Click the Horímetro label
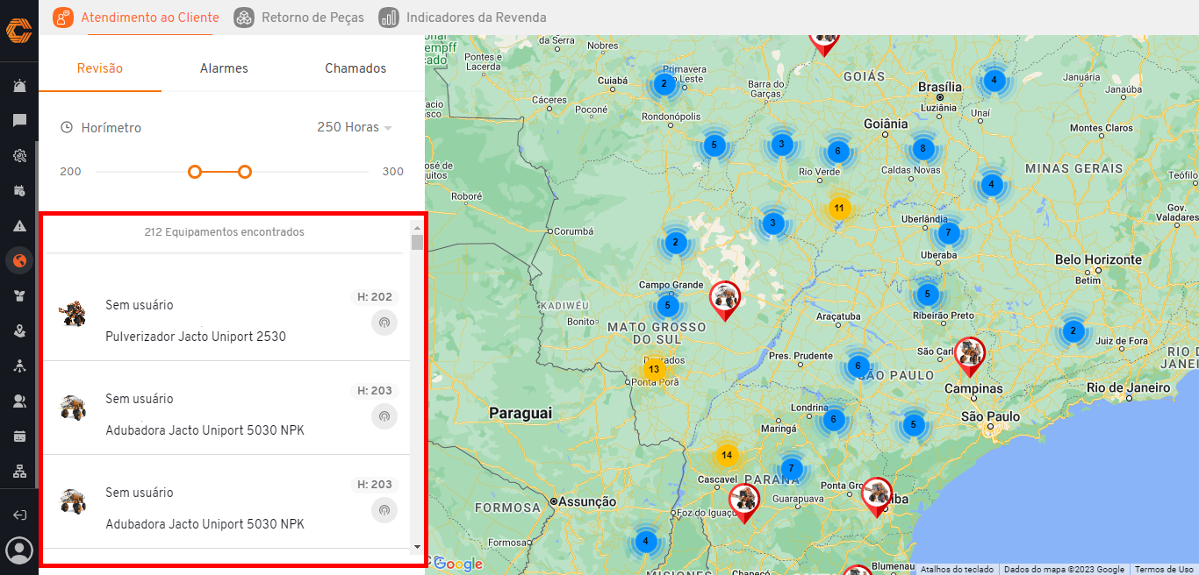 coord(111,128)
